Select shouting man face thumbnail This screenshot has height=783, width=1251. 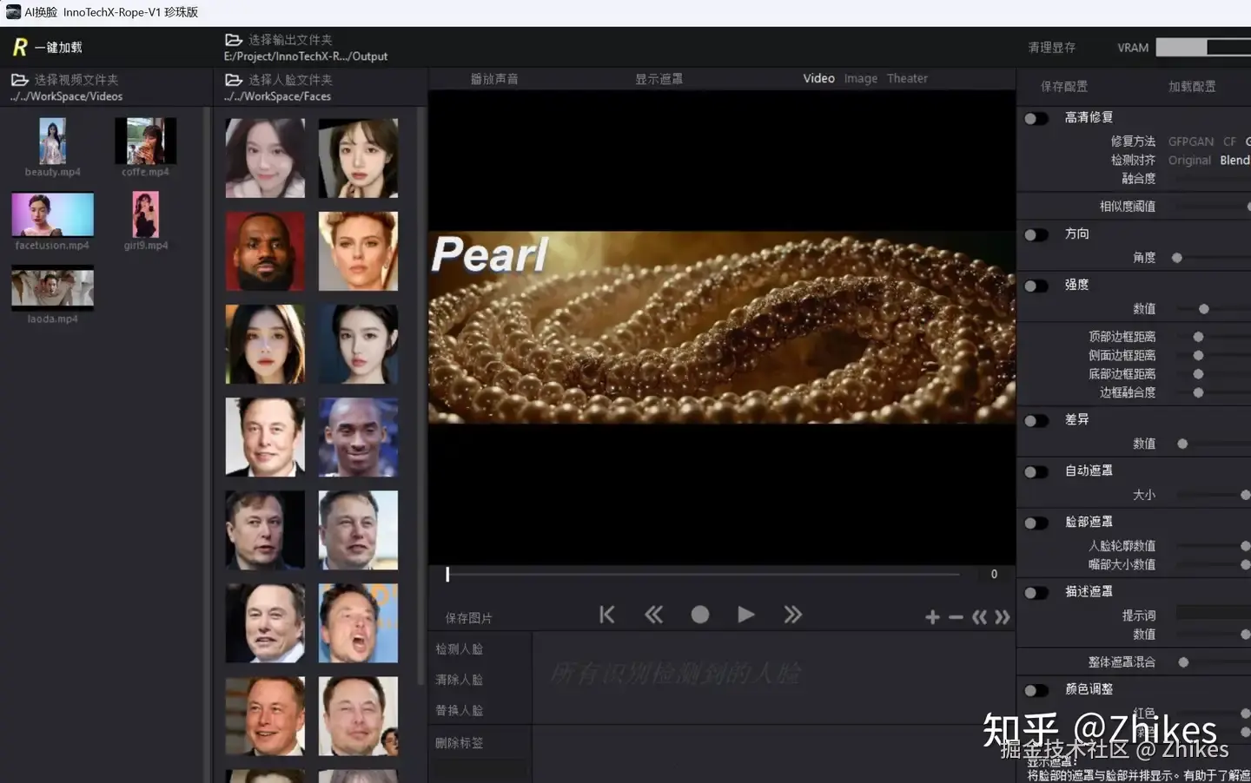pyautogui.click(x=358, y=623)
